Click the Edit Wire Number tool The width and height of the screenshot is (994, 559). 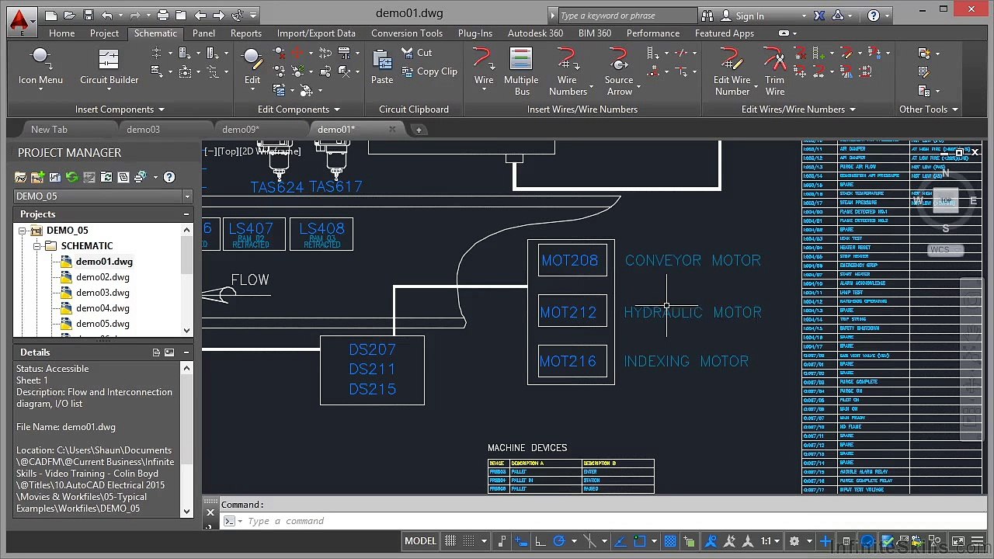(x=732, y=71)
